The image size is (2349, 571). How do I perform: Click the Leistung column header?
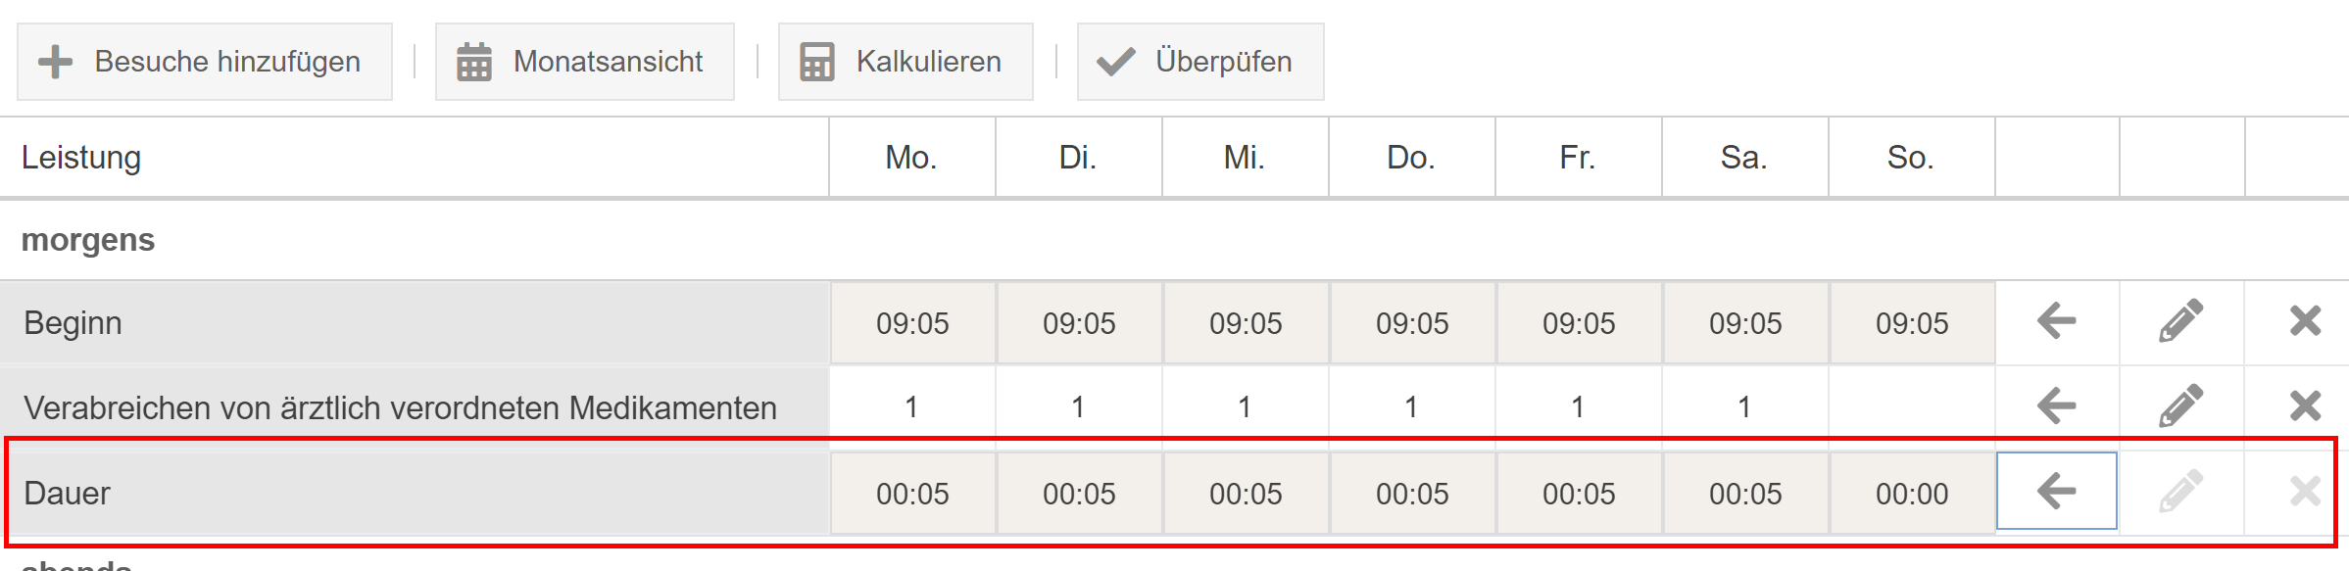81,158
